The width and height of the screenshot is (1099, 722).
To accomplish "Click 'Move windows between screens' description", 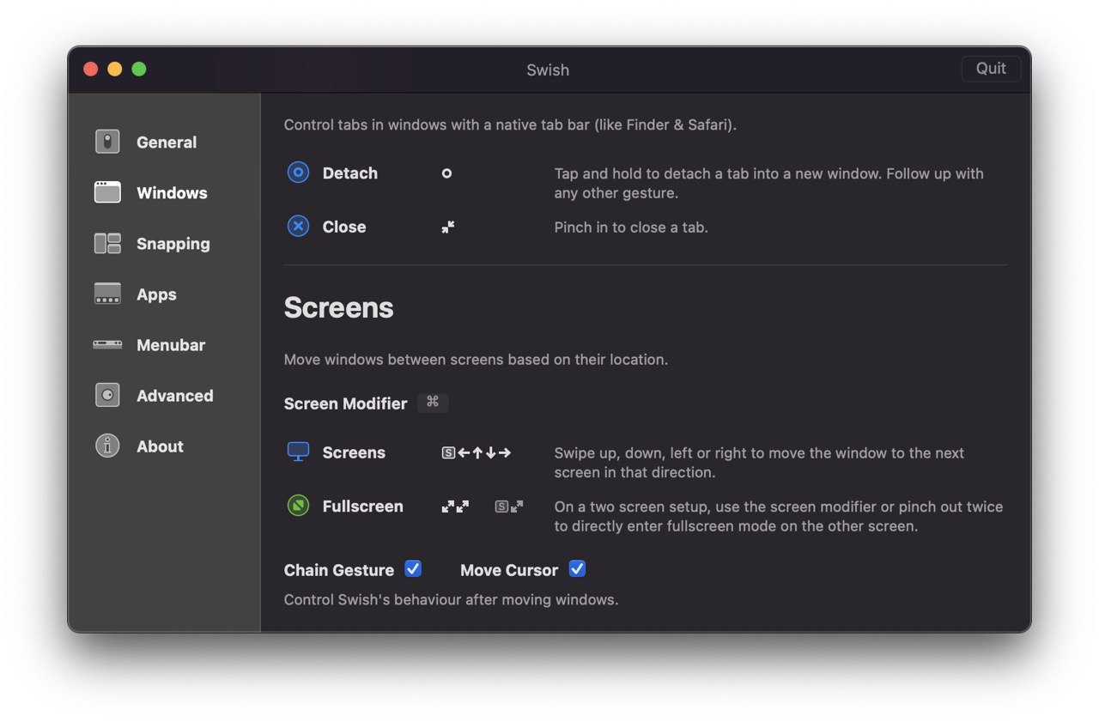I will click(x=476, y=360).
